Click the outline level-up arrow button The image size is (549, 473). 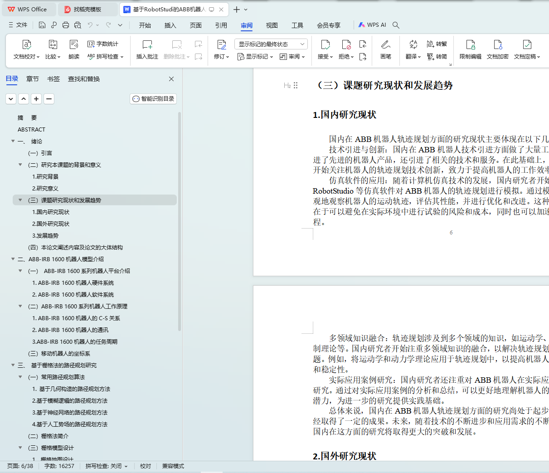(x=24, y=99)
